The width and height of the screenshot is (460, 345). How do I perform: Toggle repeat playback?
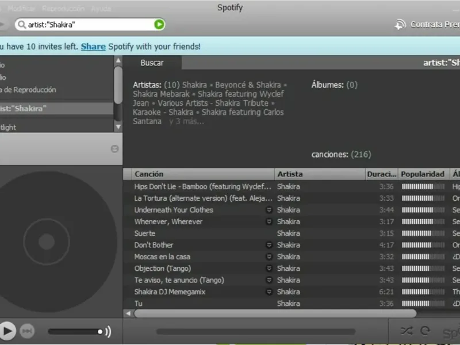(425, 331)
